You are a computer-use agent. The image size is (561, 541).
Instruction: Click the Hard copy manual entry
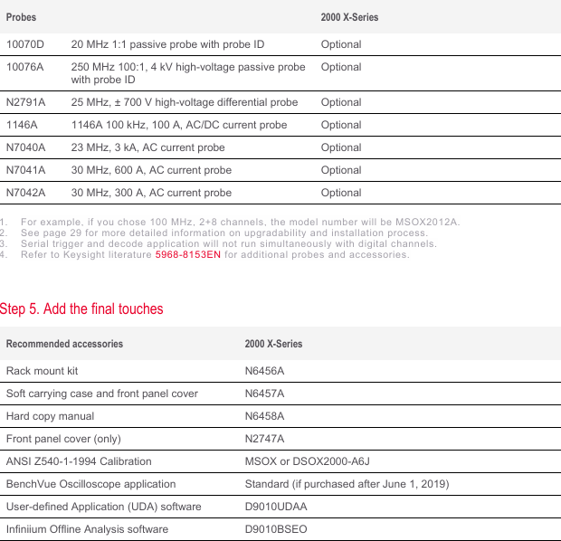click(x=50, y=416)
